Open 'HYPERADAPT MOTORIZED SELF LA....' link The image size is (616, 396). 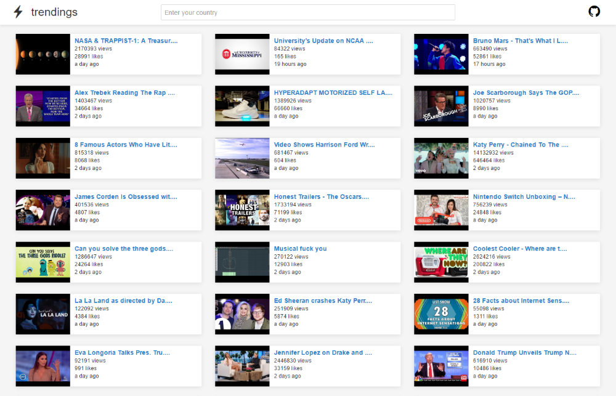(333, 93)
